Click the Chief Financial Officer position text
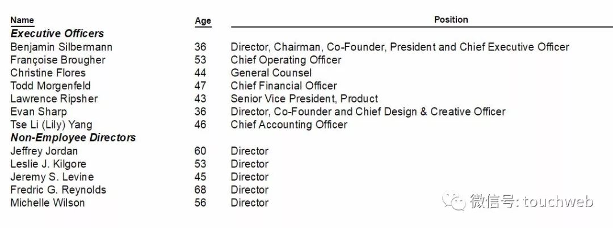 (284, 86)
